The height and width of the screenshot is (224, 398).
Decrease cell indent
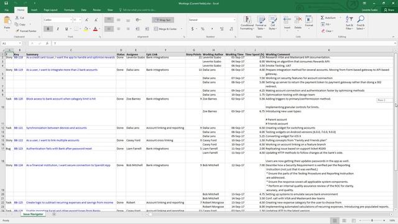137,29
